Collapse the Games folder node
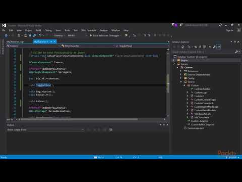This screenshot has width=242, height=182. (x=174, y=64)
